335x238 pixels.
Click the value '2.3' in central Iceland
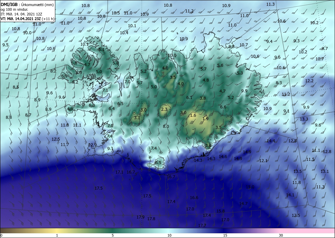164,109
